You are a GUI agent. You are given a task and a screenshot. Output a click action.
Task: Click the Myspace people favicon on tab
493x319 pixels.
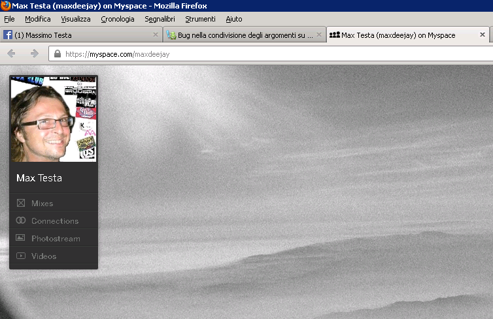coord(335,35)
